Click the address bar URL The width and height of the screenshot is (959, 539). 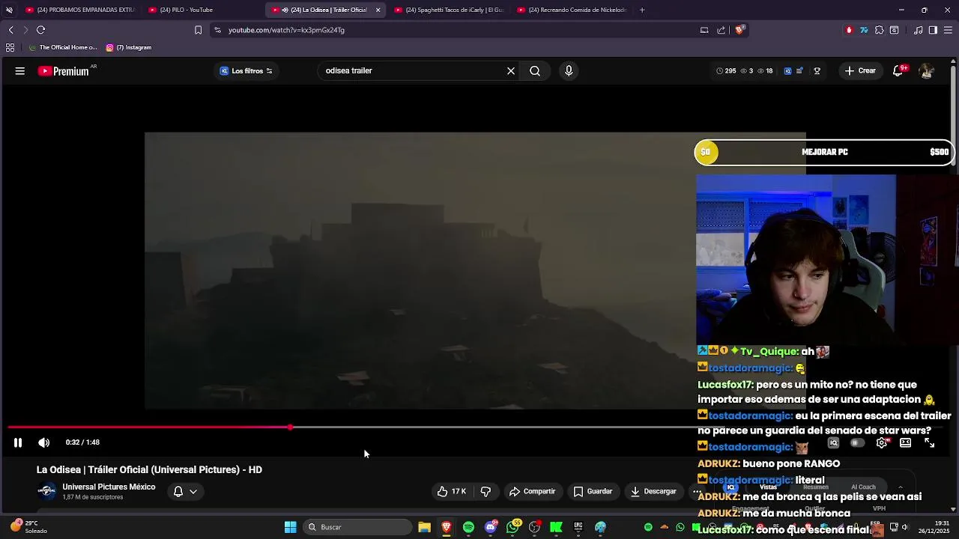[x=286, y=30]
